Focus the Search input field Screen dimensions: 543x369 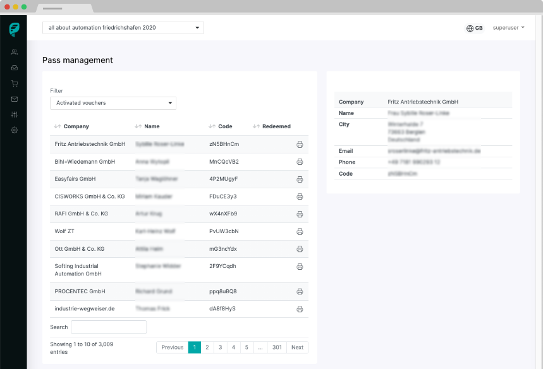[109, 327]
